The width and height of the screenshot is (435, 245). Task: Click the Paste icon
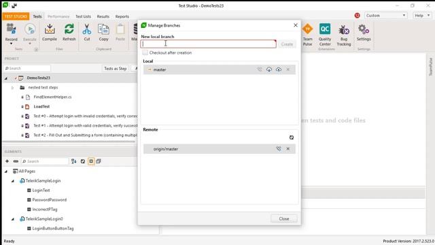(x=120, y=29)
